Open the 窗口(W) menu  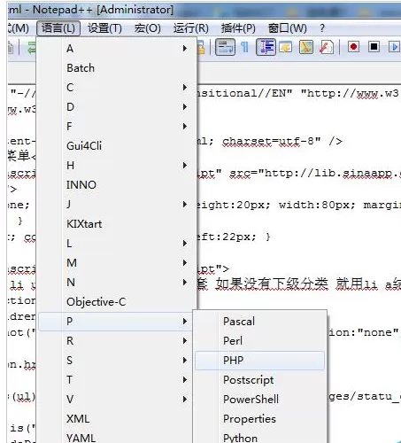coord(288,28)
